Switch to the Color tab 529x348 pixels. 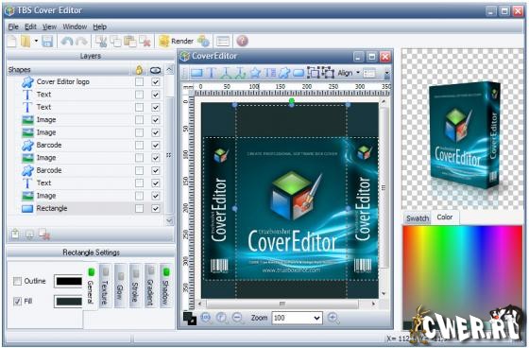click(x=445, y=217)
